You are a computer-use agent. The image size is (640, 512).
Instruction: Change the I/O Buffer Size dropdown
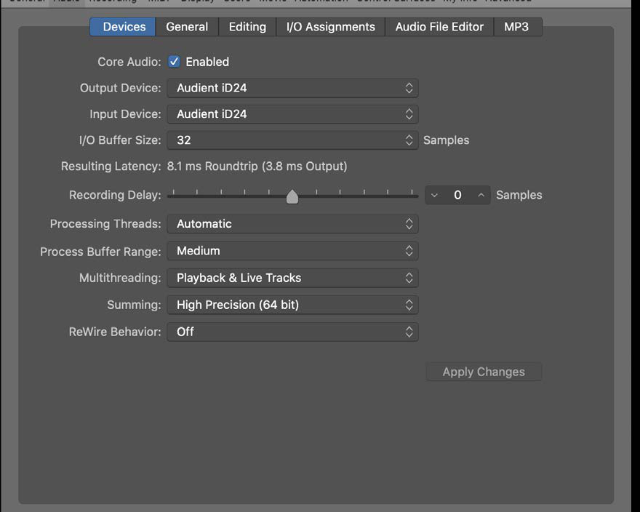coord(292,140)
